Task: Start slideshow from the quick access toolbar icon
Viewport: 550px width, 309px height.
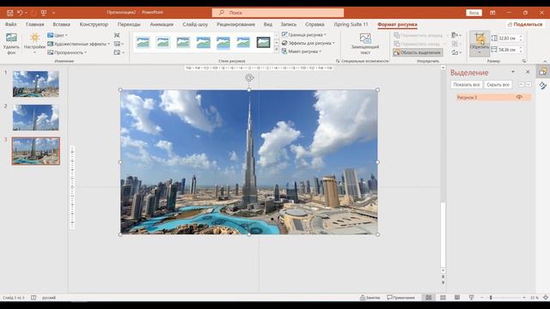Action: coord(44,13)
